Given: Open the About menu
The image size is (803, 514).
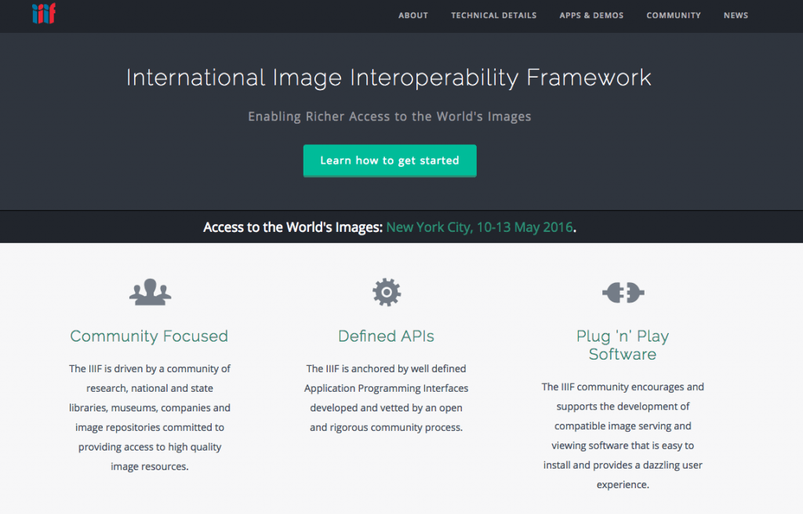Looking at the screenshot, I should 413,16.
